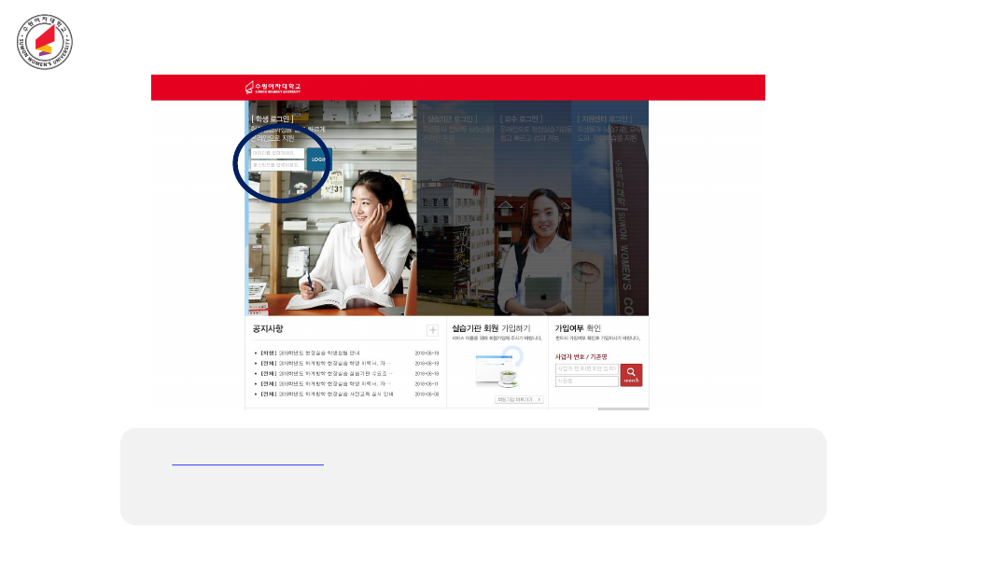1008x567 pixels.
Task: Click the 회원가입 바로가기 button
Action: click(520, 399)
